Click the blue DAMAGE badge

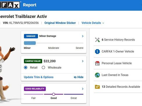coord(31,36)
